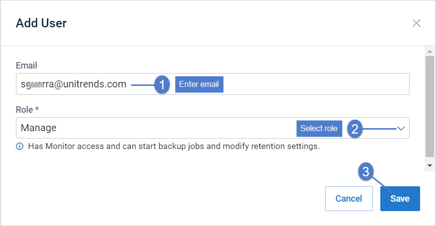Click the Add User dialog title

click(x=41, y=23)
